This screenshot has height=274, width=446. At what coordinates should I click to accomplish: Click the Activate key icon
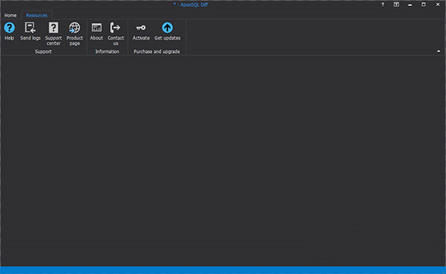pos(140,28)
